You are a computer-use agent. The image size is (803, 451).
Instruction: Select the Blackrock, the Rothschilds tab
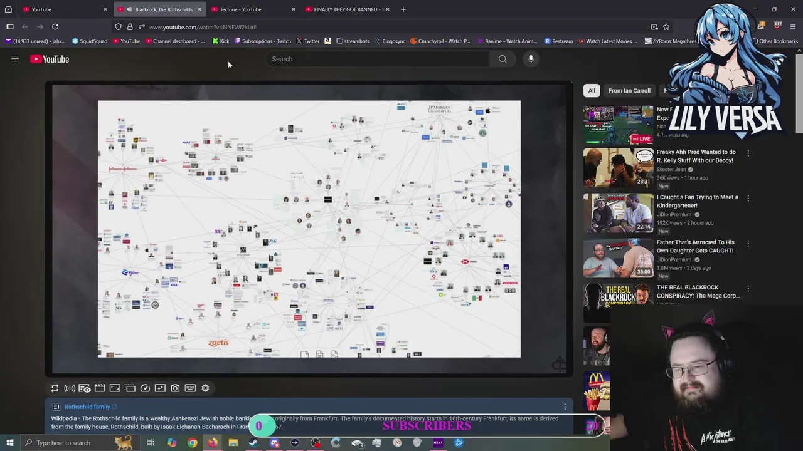tap(159, 9)
